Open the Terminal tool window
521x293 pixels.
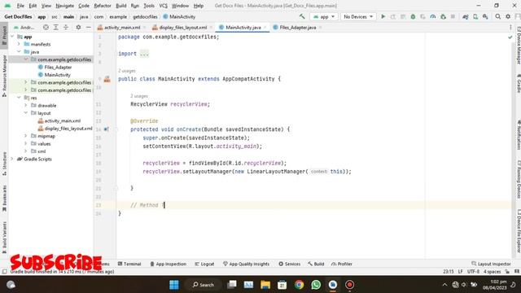[x=129, y=264]
